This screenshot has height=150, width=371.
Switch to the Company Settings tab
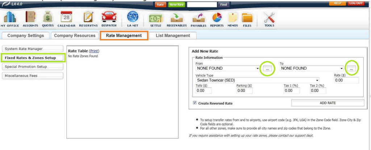click(x=25, y=35)
